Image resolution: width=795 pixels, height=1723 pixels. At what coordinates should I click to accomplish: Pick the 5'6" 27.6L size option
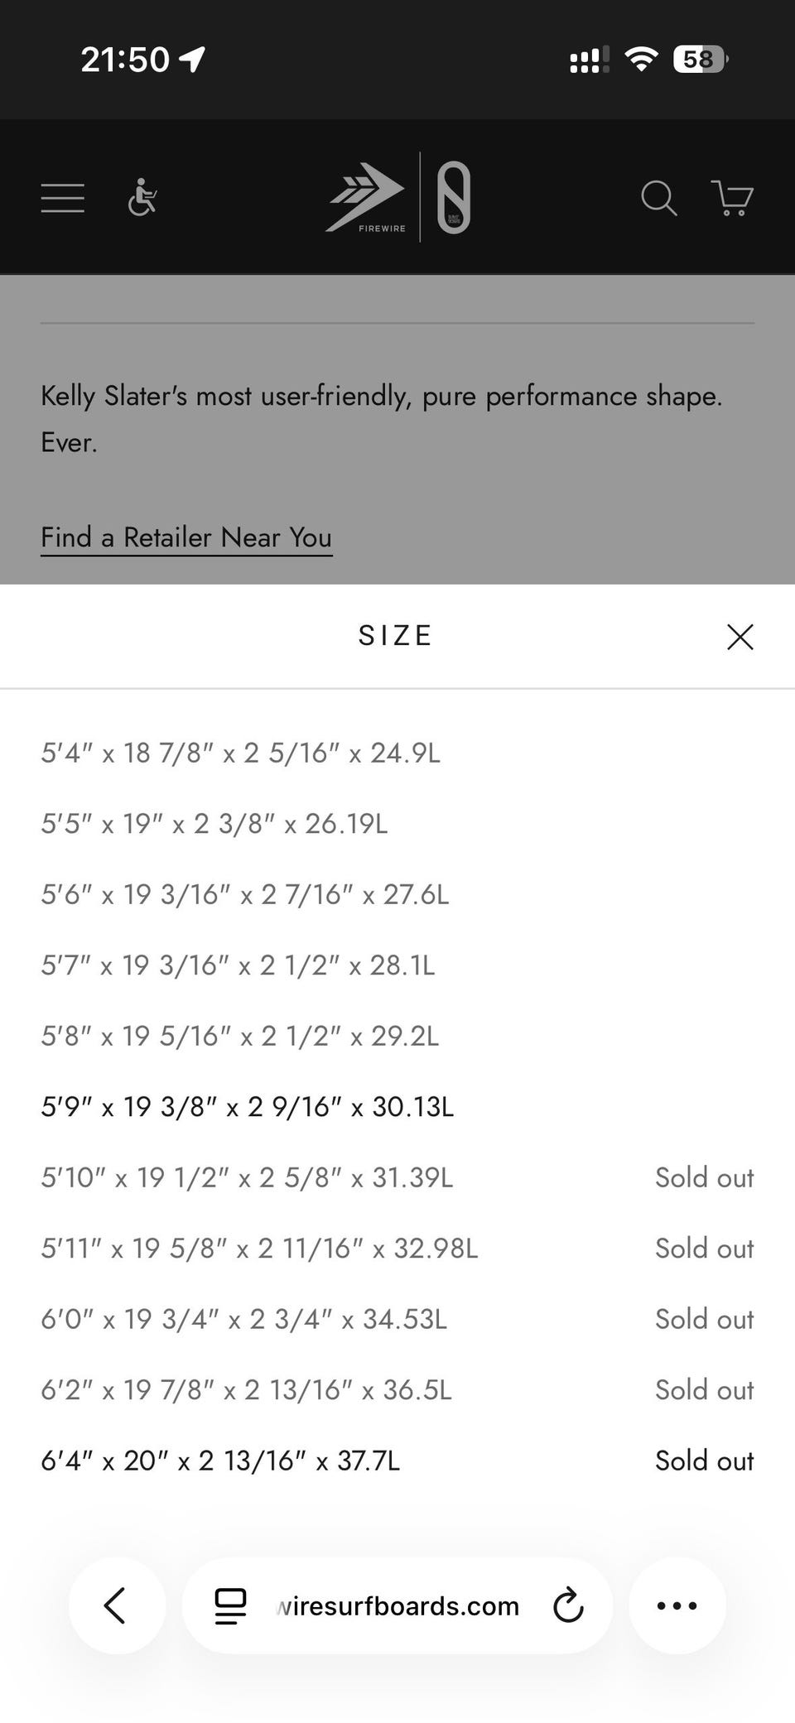pyautogui.click(x=244, y=894)
